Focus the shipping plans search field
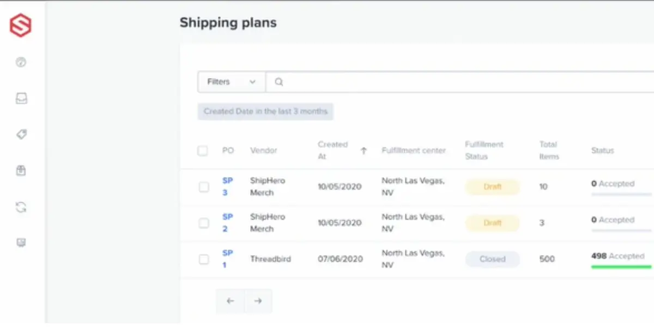 [459, 82]
